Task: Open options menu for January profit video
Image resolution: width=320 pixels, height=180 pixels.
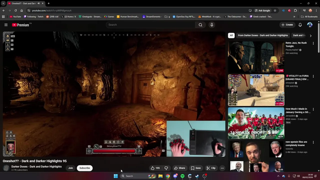Action: (313, 109)
